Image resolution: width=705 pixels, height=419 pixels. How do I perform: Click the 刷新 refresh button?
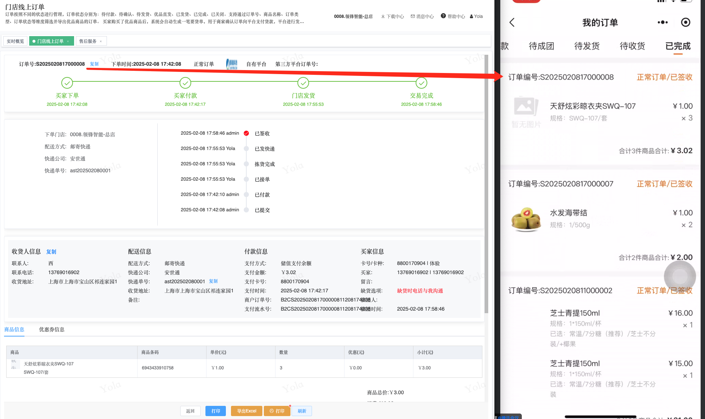coord(302,411)
